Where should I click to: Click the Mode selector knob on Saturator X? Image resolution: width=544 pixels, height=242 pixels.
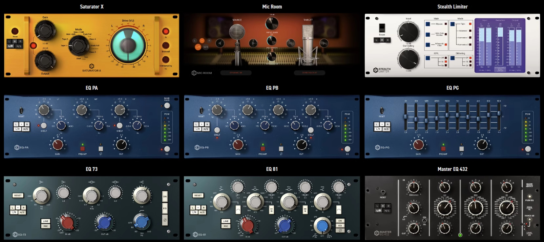78,46
